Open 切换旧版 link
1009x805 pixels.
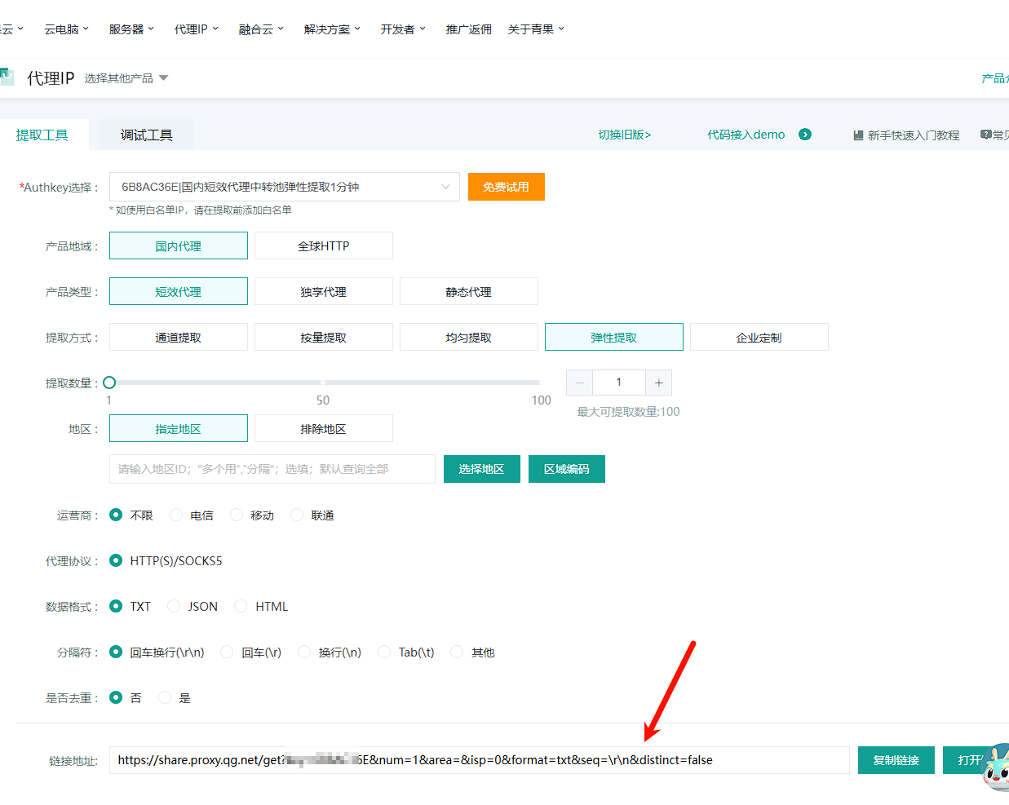click(625, 135)
